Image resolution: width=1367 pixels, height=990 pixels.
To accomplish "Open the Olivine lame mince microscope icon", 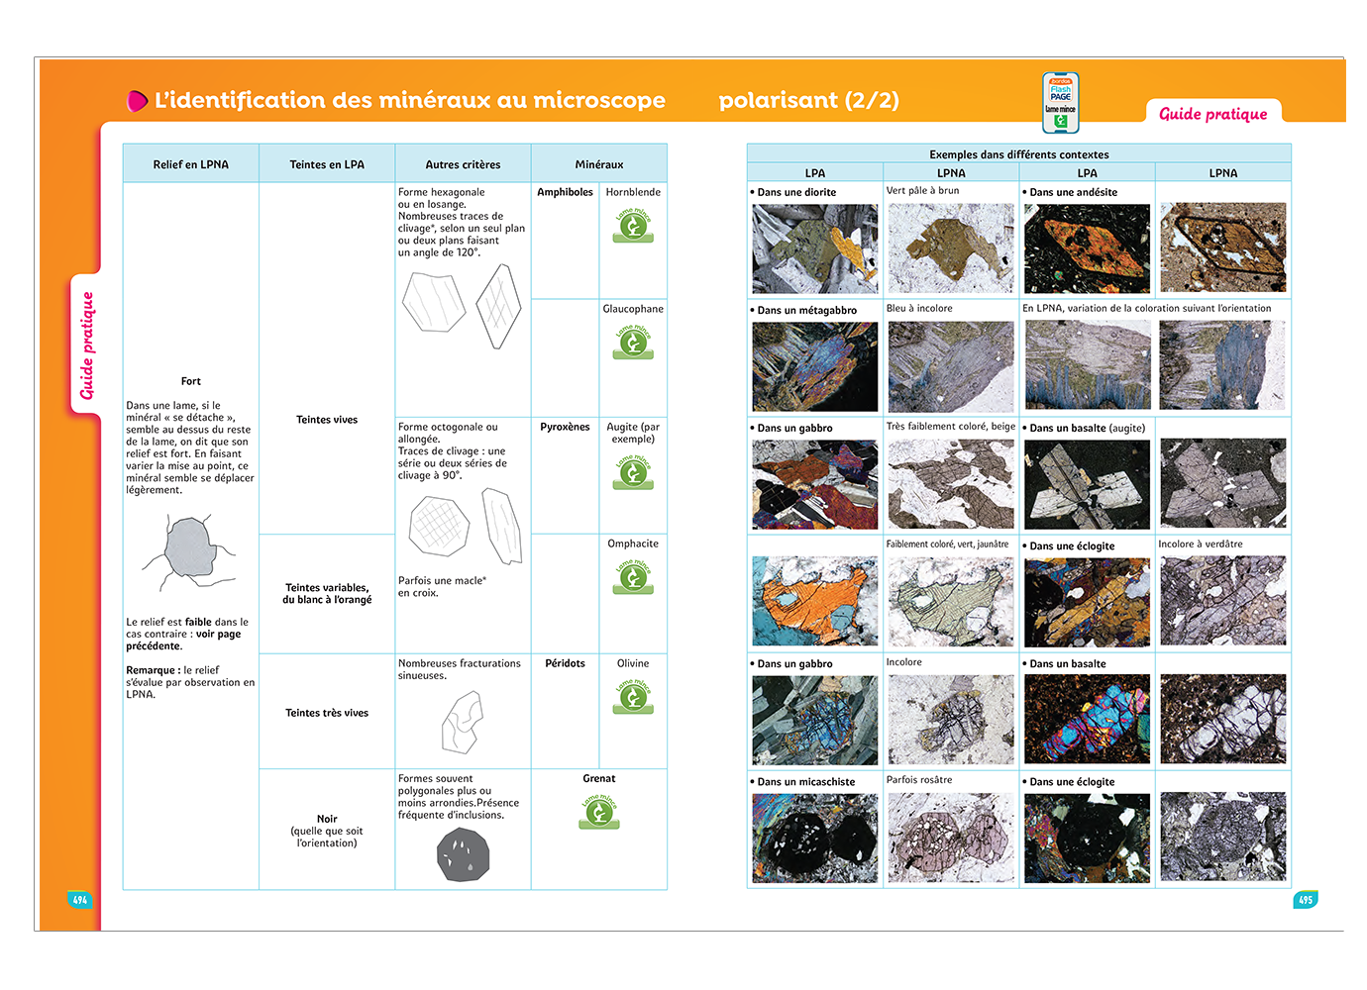I will 633,697.
